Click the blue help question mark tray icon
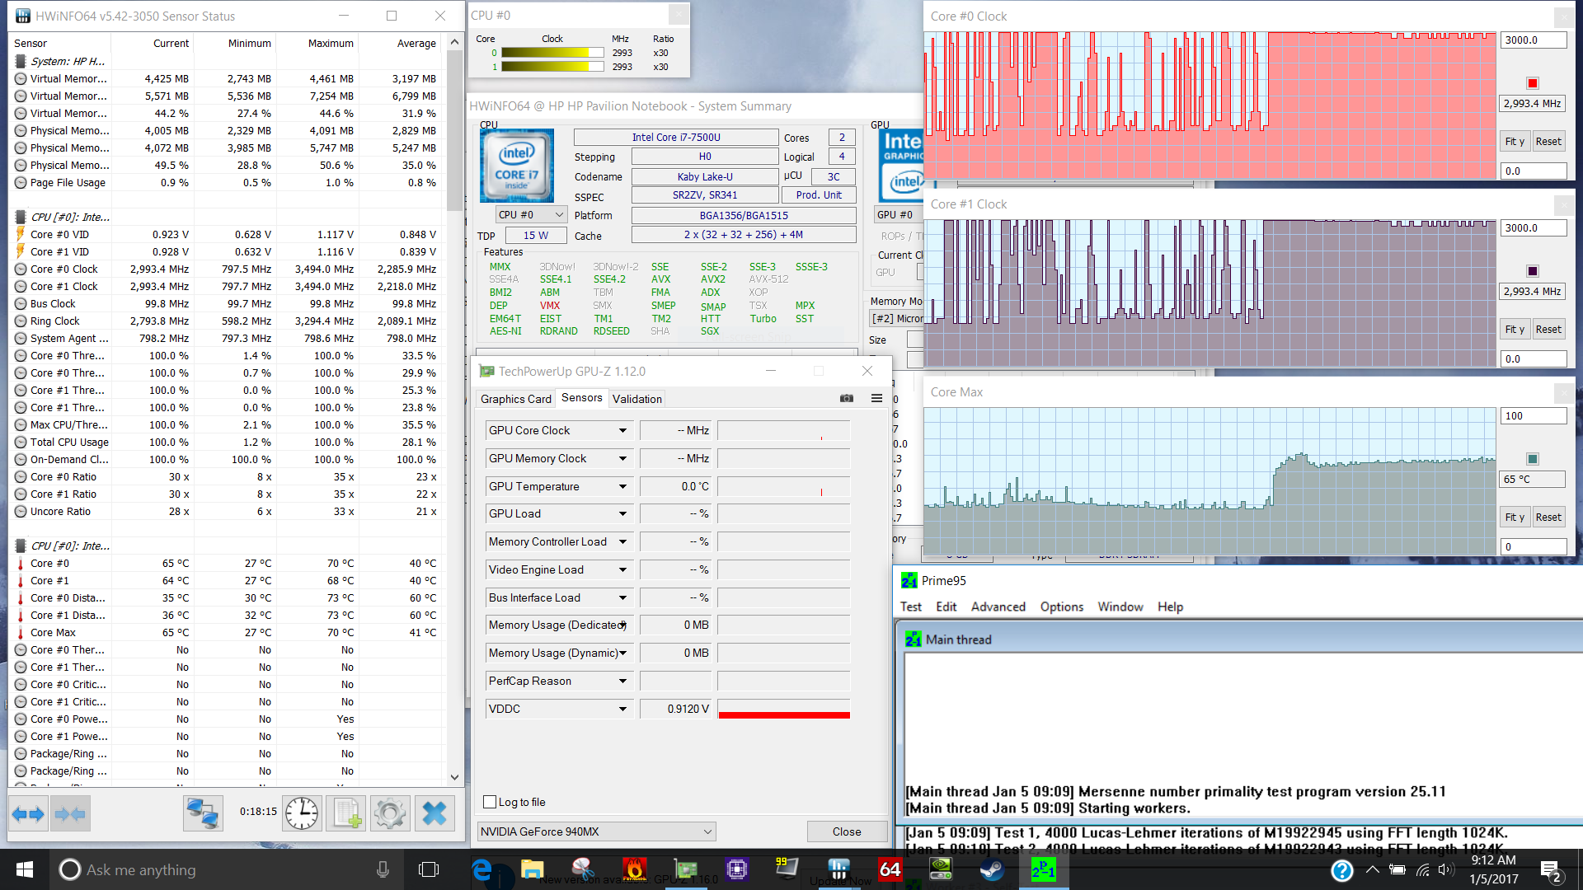This screenshot has width=1583, height=890. click(x=1341, y=869)
